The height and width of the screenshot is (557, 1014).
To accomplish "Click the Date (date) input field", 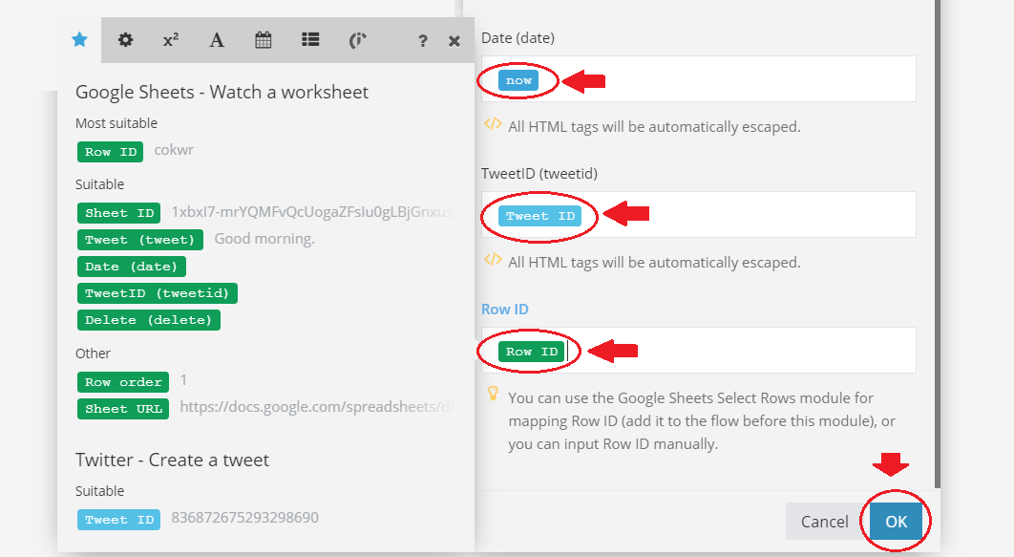I will 698,79.
